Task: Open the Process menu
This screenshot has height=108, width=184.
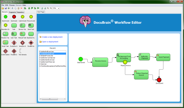Action: (12, 5)
